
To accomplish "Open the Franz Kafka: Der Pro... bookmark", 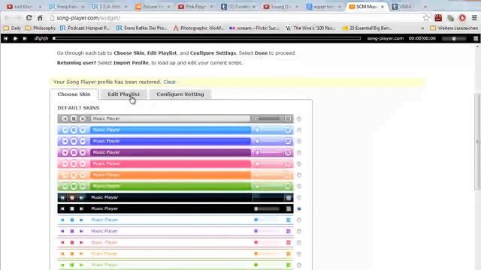I will click(x=142, y=28).
